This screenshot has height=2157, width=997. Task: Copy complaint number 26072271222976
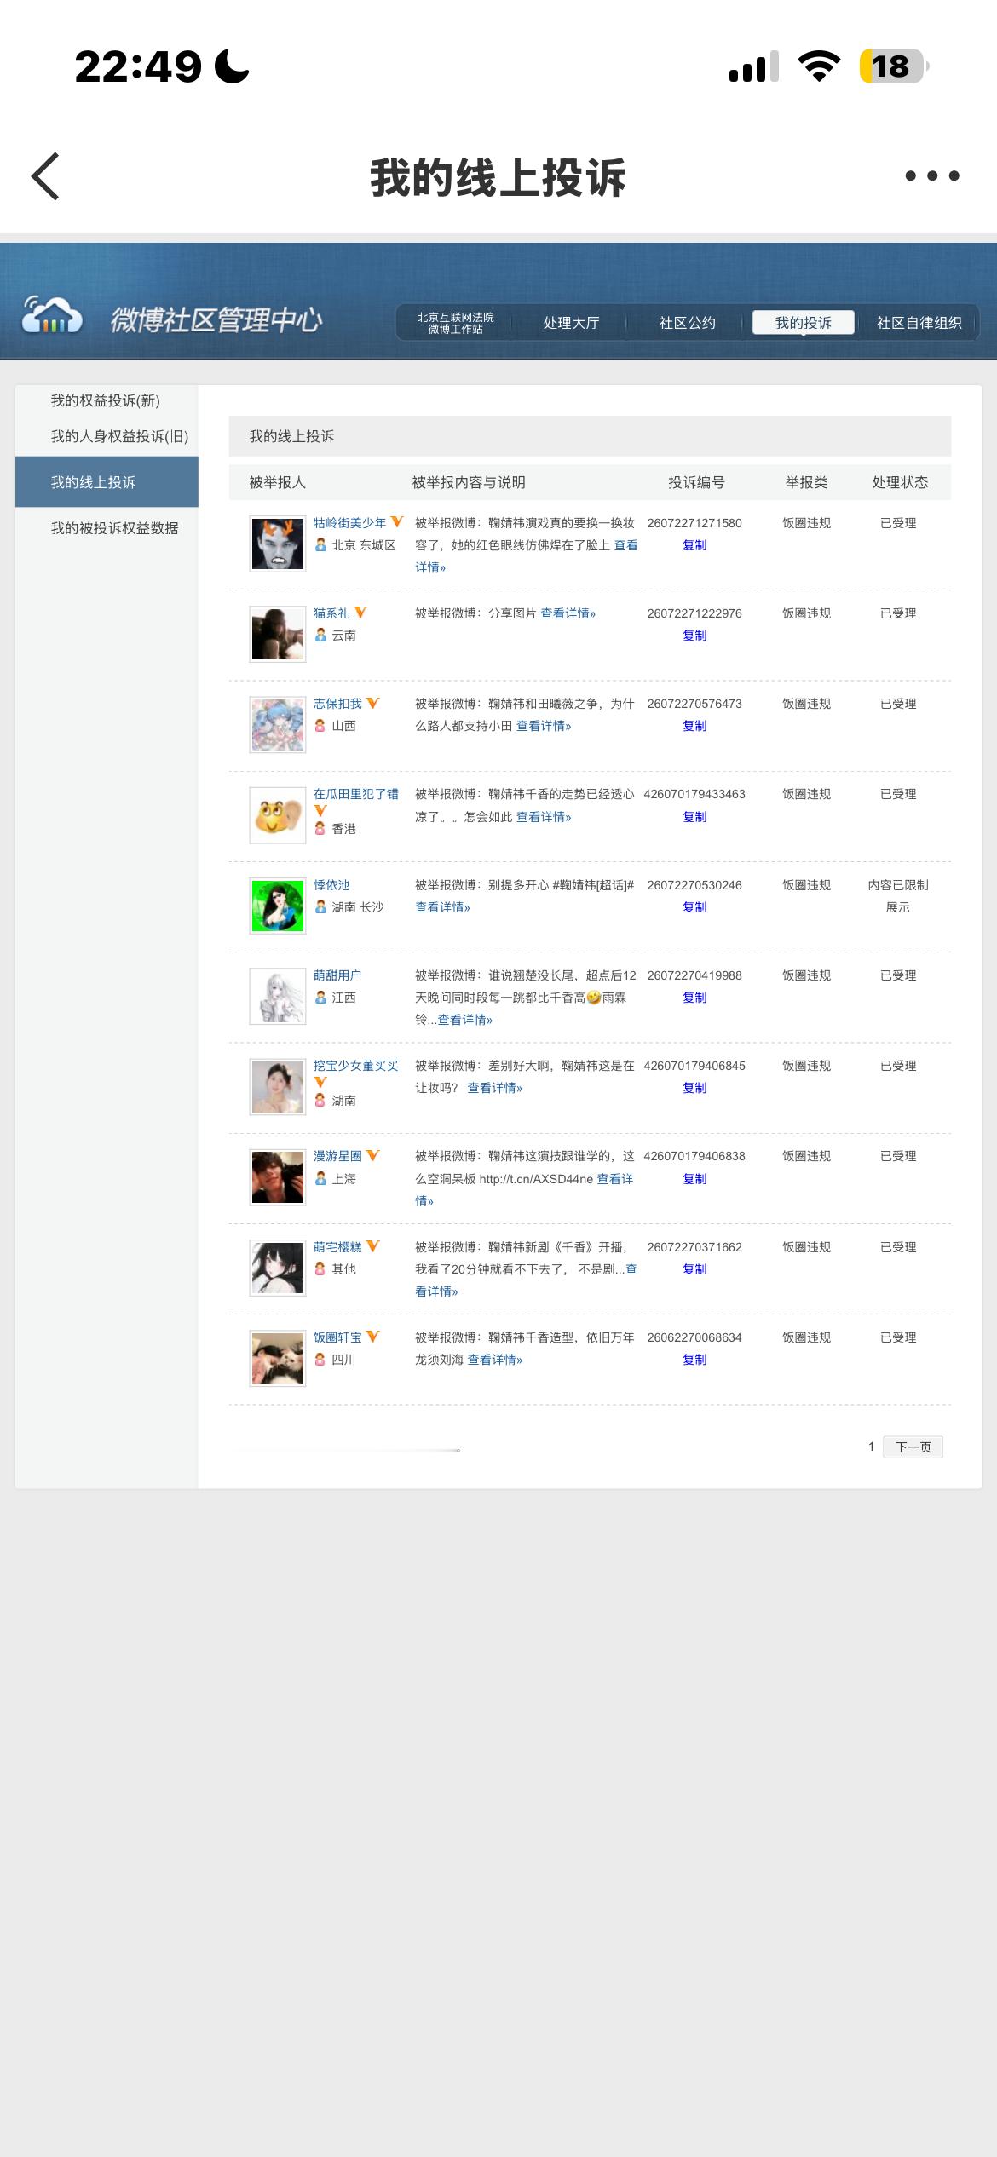click(x=694, y=636)
